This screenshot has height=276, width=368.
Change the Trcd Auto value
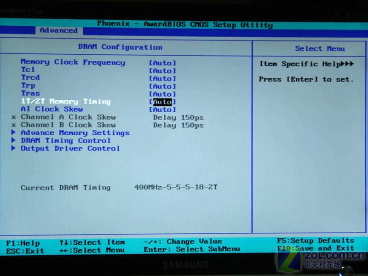coord(162,78)
